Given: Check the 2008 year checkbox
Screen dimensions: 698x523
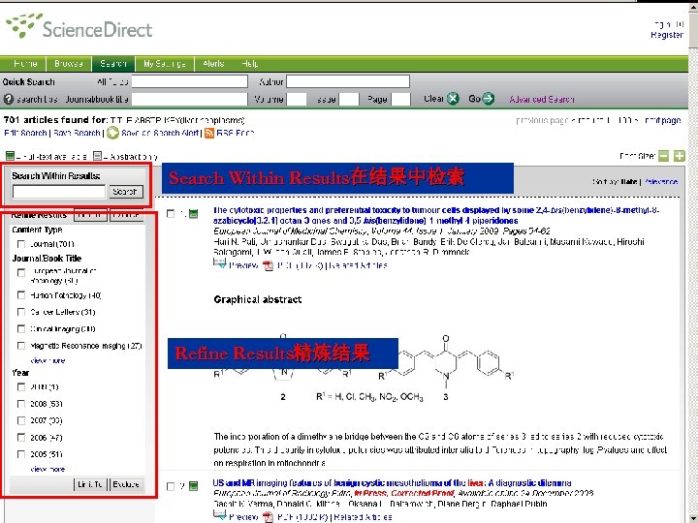Looking at the screenshot, I should [21, 404].
